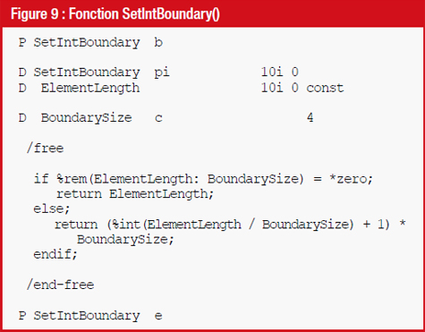Click the figure title 'Figure 9 : Fonction SetIntBoundary()'

(115, 14)
